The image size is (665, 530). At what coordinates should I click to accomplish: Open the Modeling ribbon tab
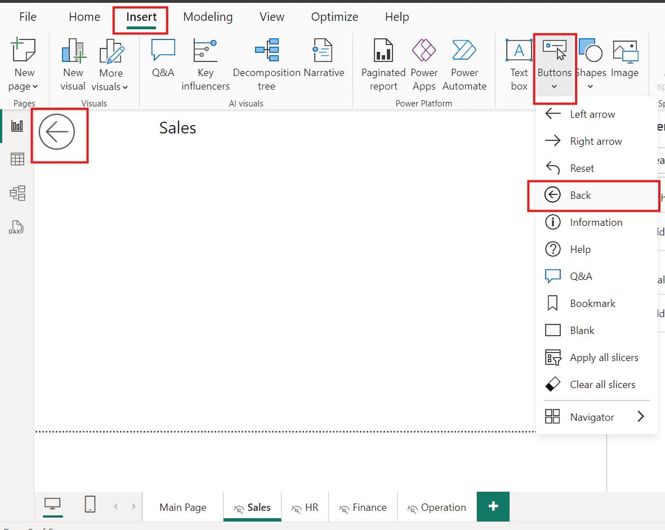click(208, 17)
